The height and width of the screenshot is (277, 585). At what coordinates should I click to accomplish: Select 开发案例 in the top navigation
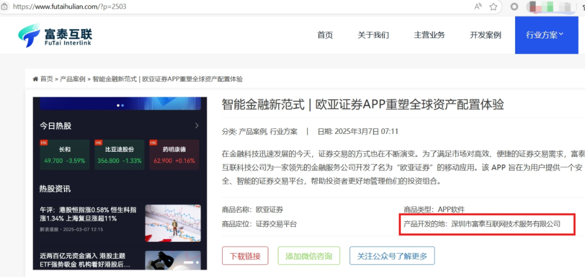(485, 35)
